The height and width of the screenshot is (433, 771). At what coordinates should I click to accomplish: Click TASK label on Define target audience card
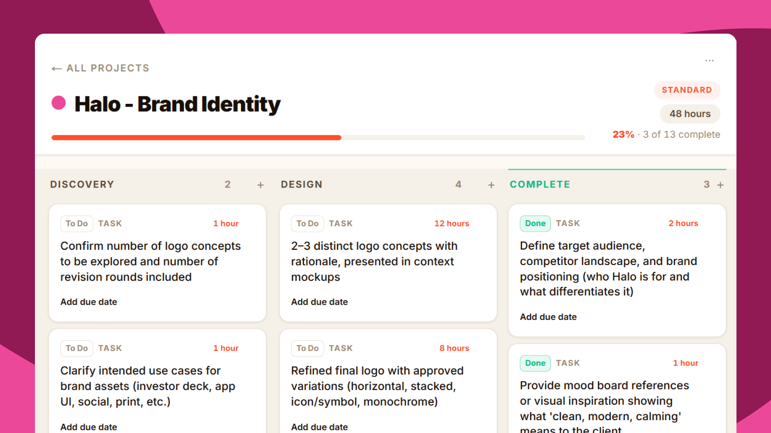(568, 223)
